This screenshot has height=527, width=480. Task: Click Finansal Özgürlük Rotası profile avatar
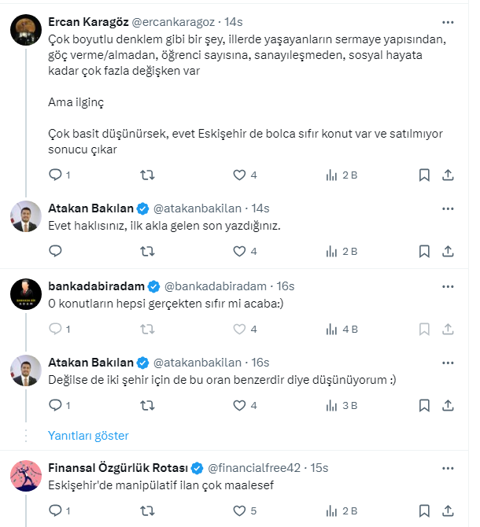pos(26,474)
